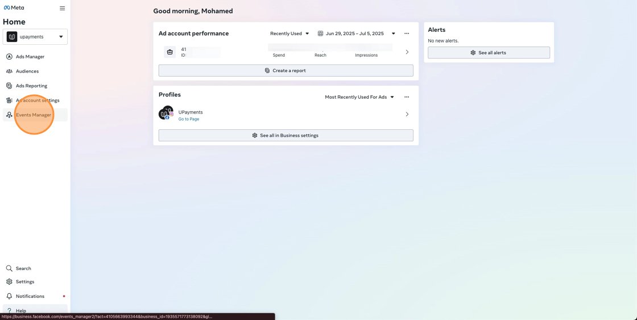Viewport: 637px width, 320px height.
Task: Click the See all alerts button
Action: [489, 53]
